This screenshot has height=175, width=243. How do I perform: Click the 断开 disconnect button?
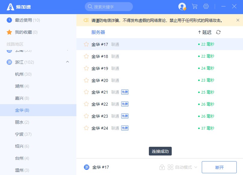tap(219, 167)
